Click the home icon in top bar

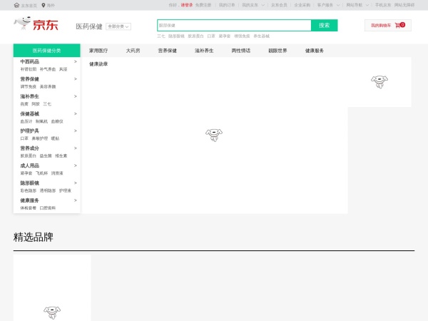click(16, 4)
